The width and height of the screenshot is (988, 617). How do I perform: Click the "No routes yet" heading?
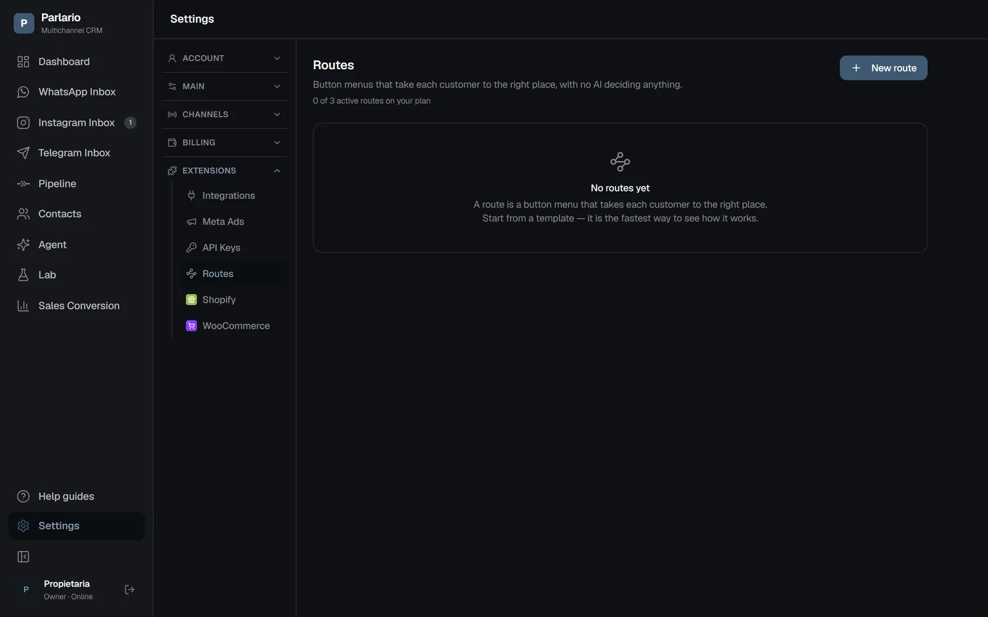pos(620,188)
